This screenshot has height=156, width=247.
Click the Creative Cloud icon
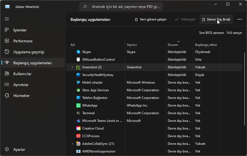click(x=78, y=128)
